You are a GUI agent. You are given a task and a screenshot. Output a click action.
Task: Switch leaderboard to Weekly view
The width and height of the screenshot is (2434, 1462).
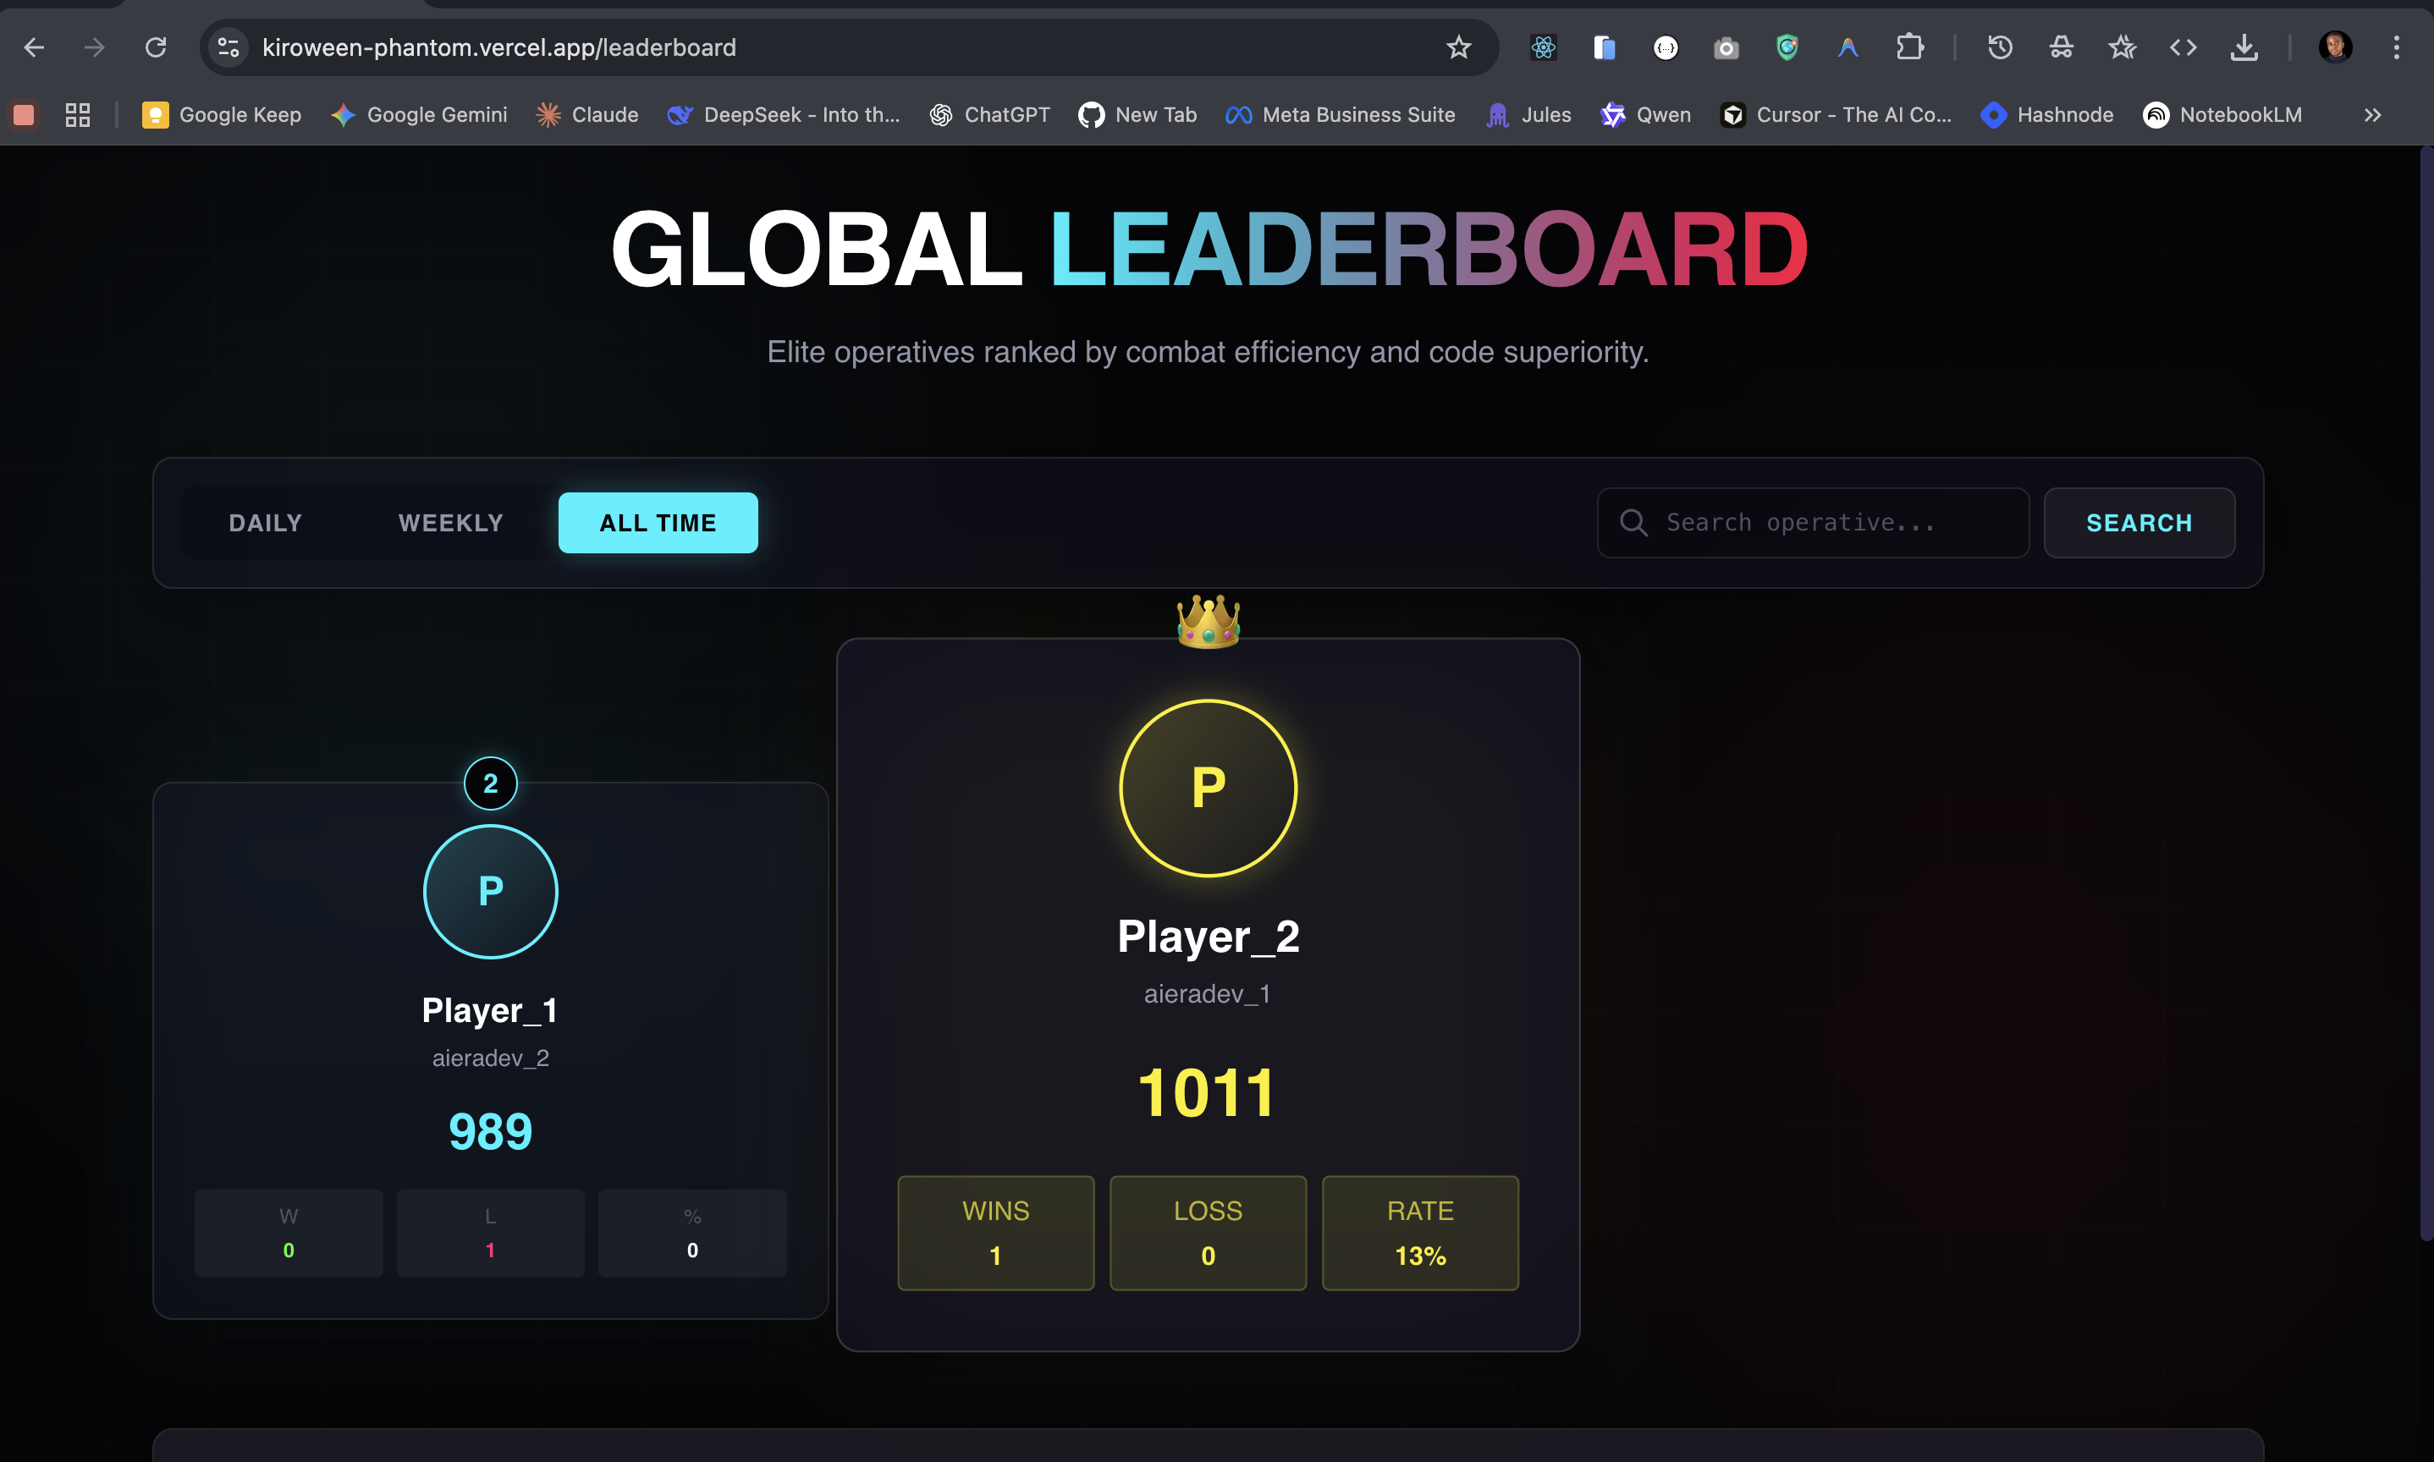click(x=450, y=523)
